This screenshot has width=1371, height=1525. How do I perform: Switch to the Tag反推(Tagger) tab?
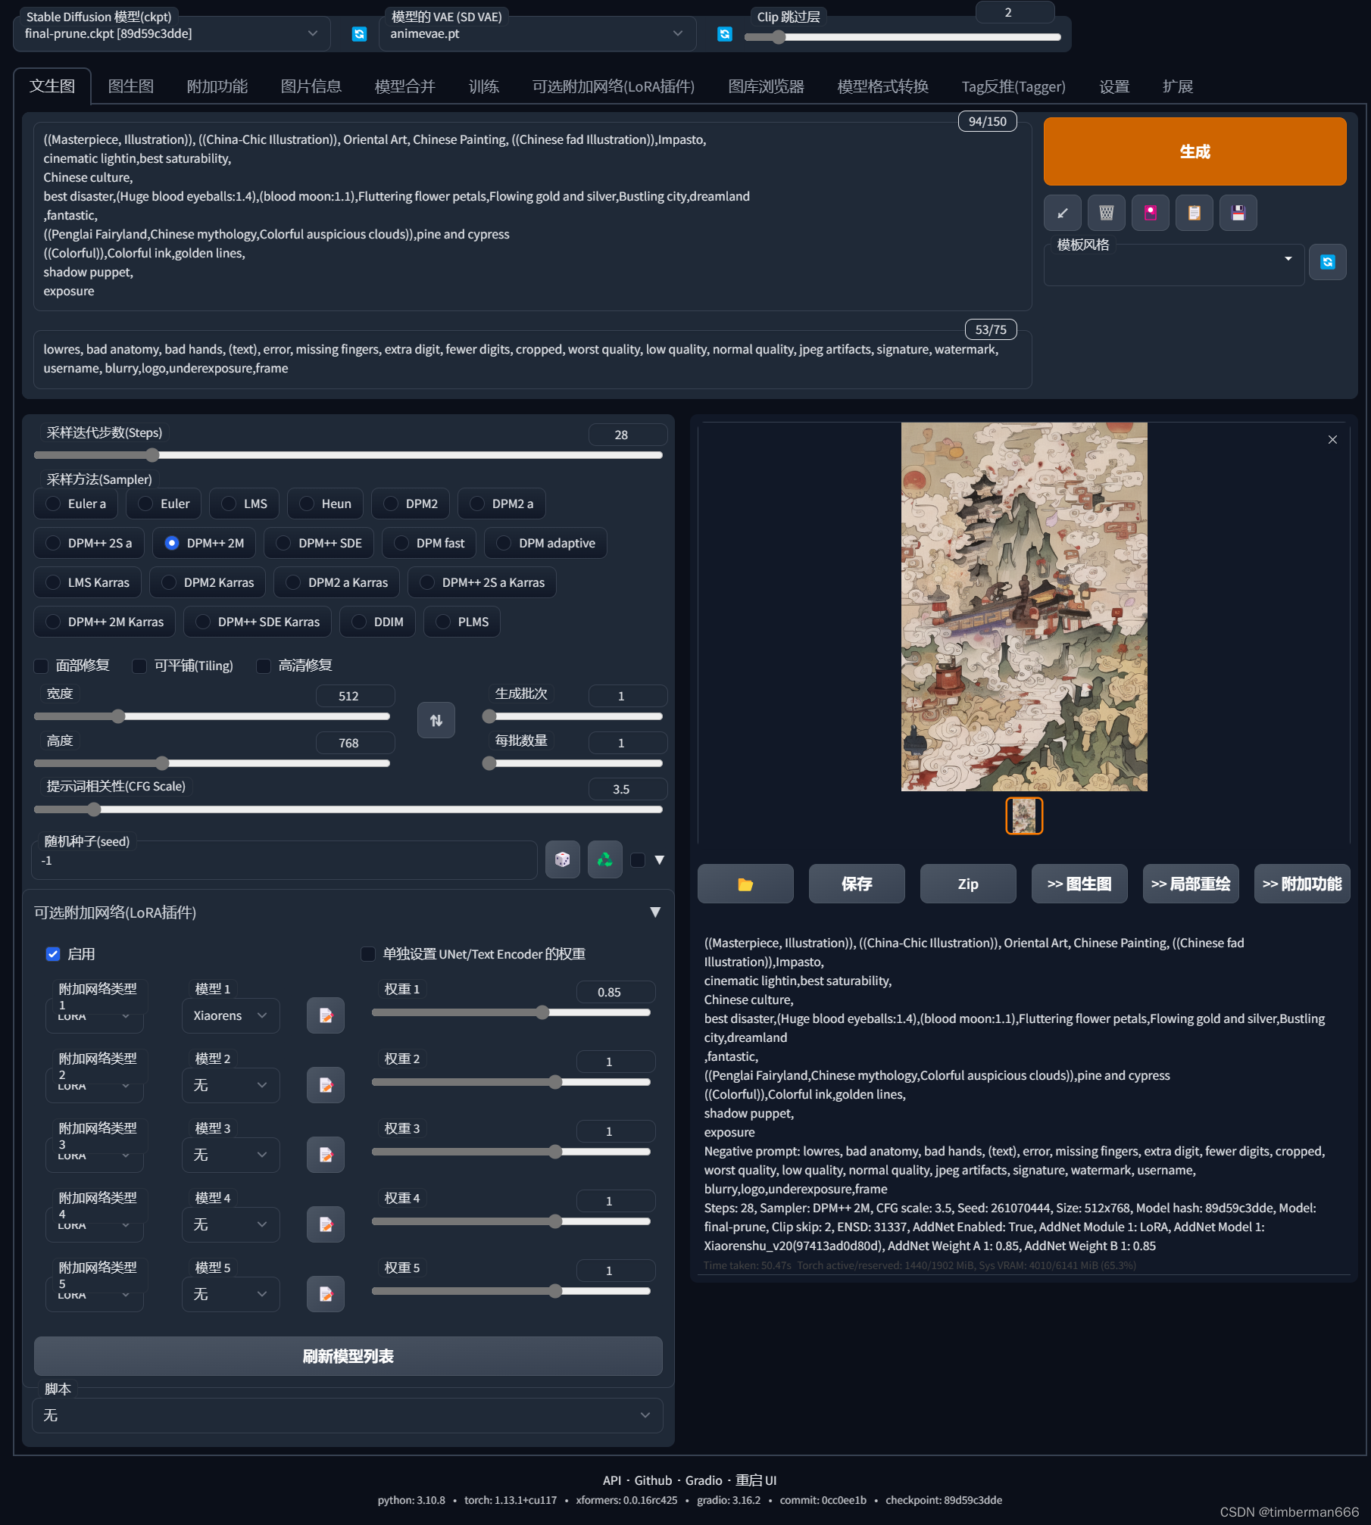[1013, 86]
